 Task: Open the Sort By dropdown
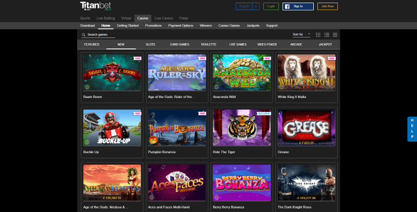pos(301,34)
